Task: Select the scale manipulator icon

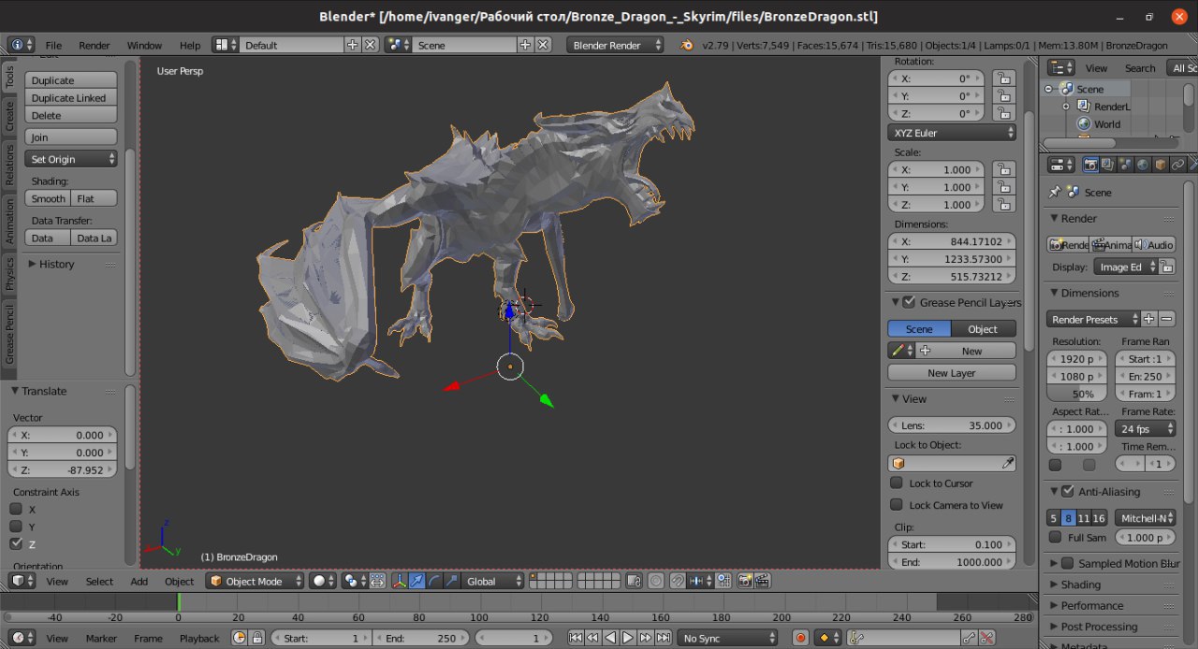Action: point(451,581)
